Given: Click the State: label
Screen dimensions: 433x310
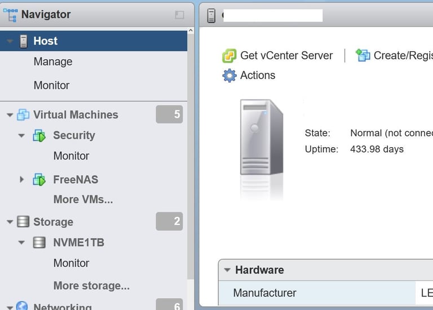Looking at the screenshot, I should (317, 133).
